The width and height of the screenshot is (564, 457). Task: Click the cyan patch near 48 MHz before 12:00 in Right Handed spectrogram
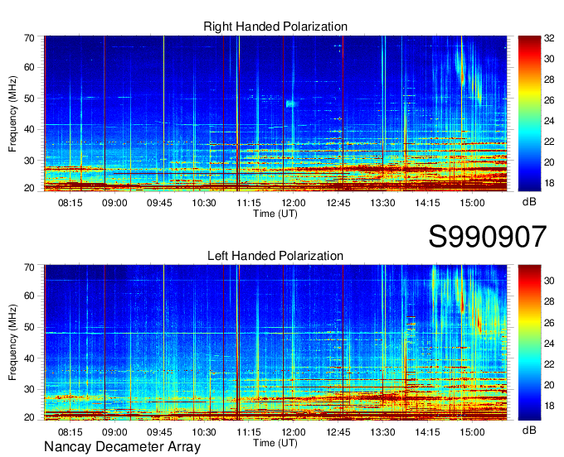pos(290,104)
